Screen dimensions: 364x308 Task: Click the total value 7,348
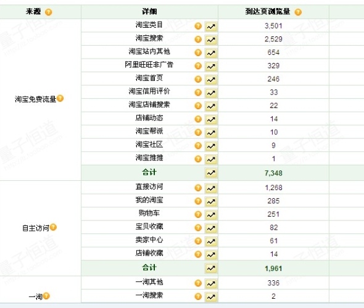(x=273, y=173)
